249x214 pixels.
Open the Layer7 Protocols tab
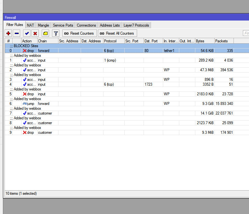(136, 25)
